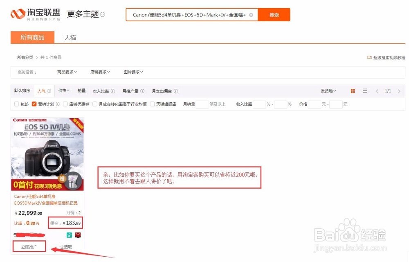The image size is (409, 262).
Task: Click the 比率 0.80% text
Action: point(27,224)
